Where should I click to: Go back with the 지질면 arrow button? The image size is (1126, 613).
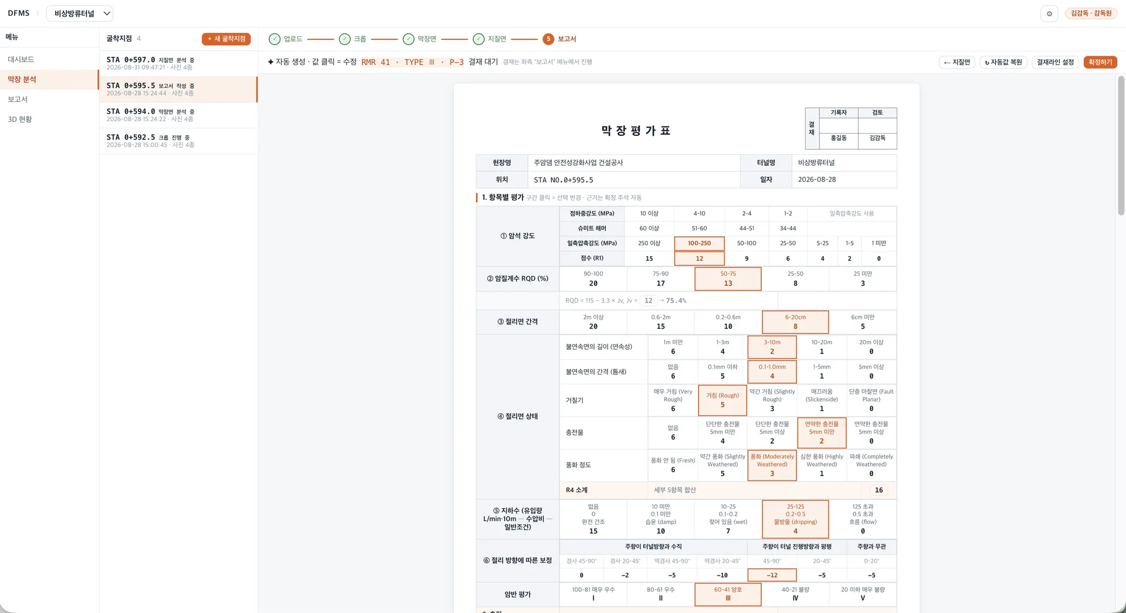[957, 62]
